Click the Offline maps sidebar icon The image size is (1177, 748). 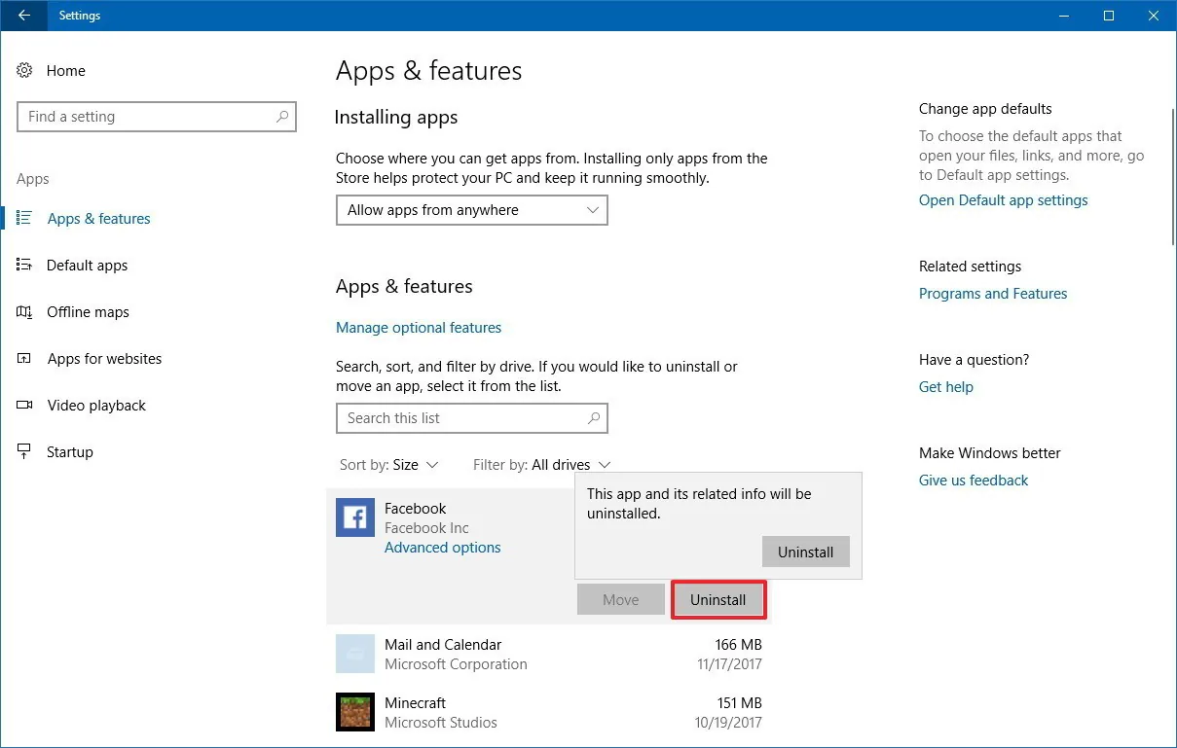click(24, 311)
